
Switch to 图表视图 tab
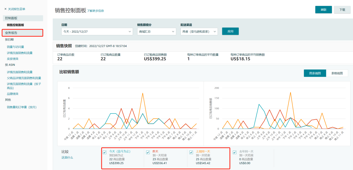pos(315,73)
